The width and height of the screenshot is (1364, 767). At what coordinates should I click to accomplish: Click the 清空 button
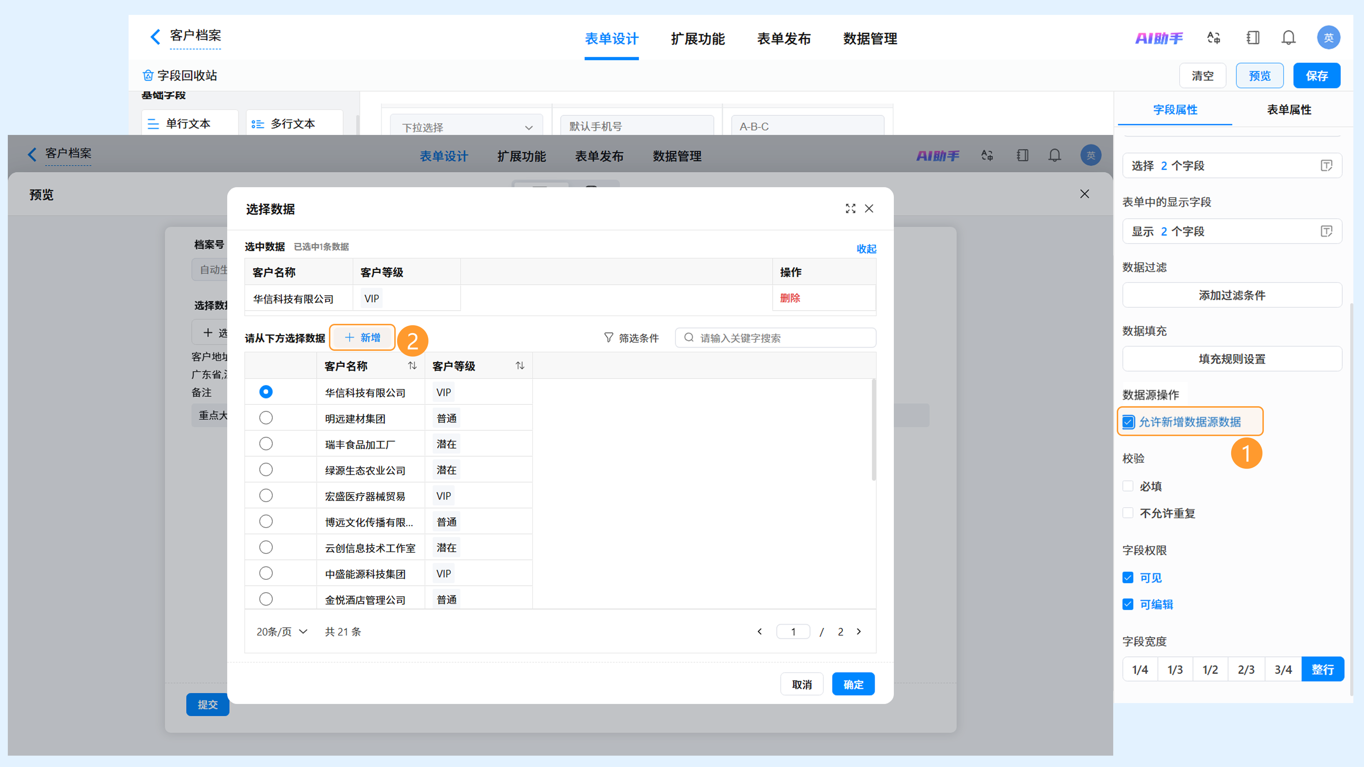coord(1202,76)
